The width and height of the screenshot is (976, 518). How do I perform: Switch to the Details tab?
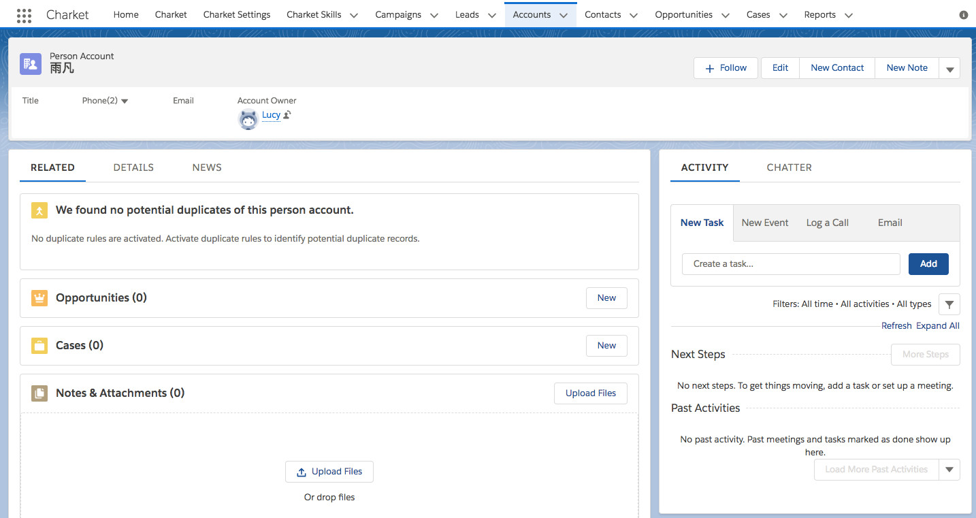(x=133, y=167)
